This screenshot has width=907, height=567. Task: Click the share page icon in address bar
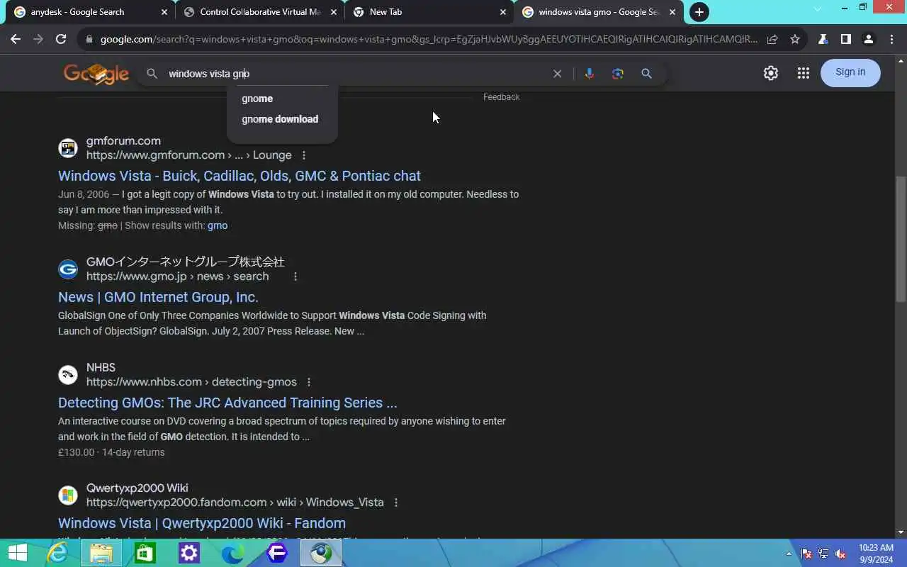click(772, 40)
